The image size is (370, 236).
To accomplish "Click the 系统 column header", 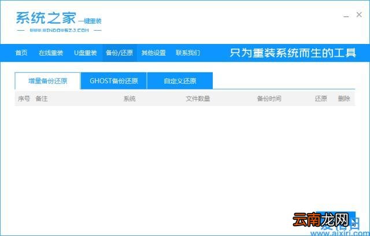I will [129, 98].
